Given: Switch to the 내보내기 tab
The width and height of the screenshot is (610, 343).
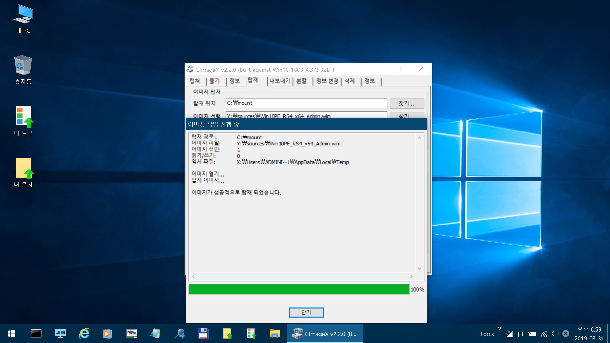Looking at the screenshot, I should tap(280, 81).
